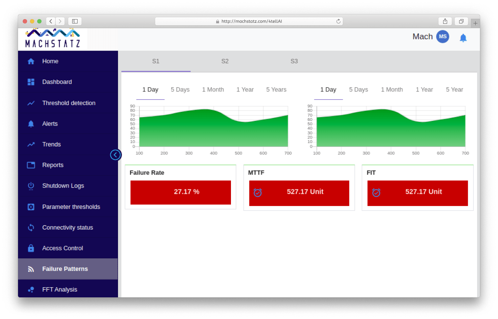Open the Dashboard grid icon
The image size is (498, 319).
[x=31, y=82]
